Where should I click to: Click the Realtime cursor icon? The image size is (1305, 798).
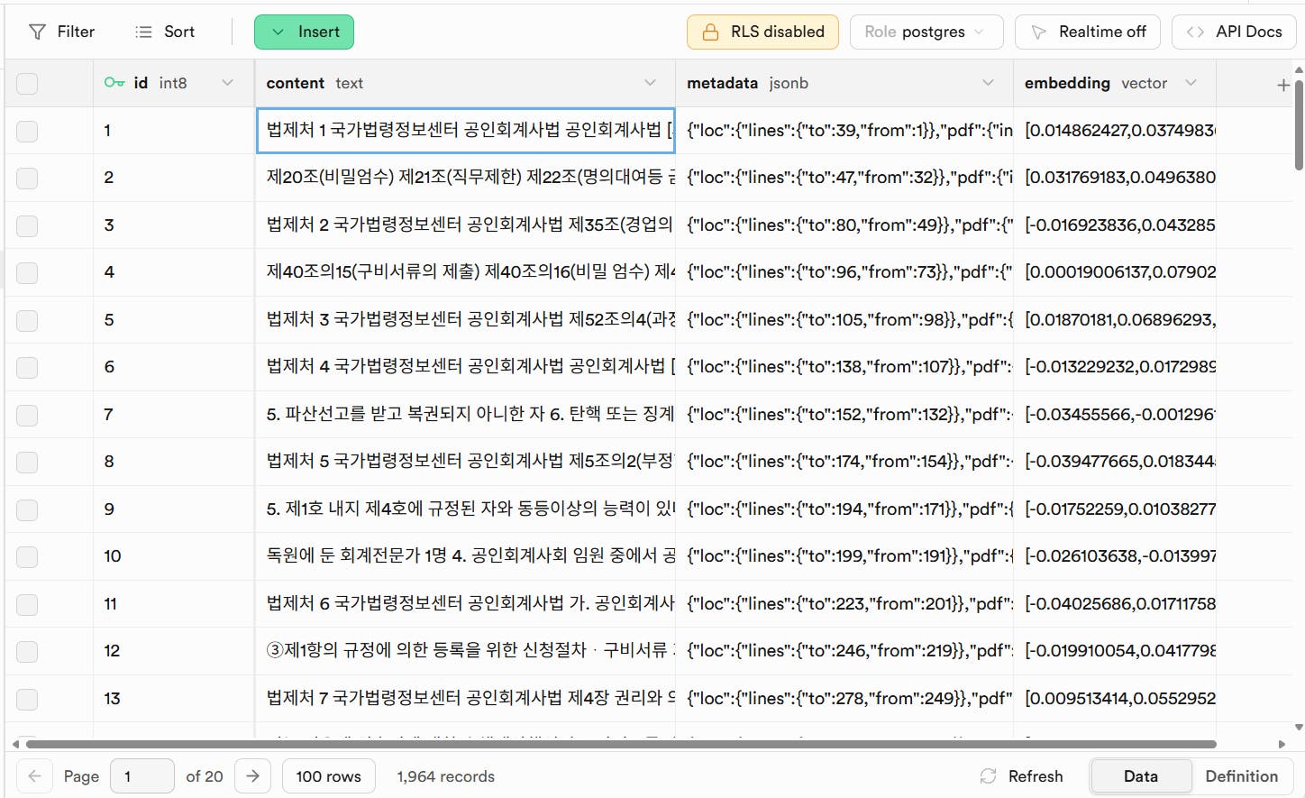pos(1038,32)
